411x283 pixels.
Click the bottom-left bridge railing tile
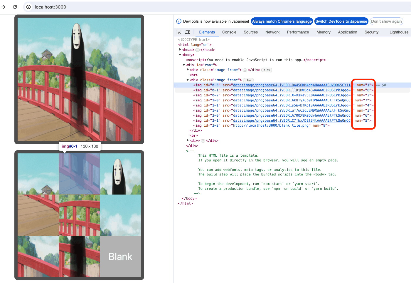click(38, 256)
